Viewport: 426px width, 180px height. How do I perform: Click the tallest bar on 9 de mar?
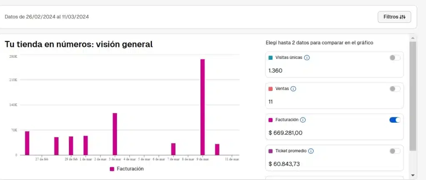coord(203,107)
